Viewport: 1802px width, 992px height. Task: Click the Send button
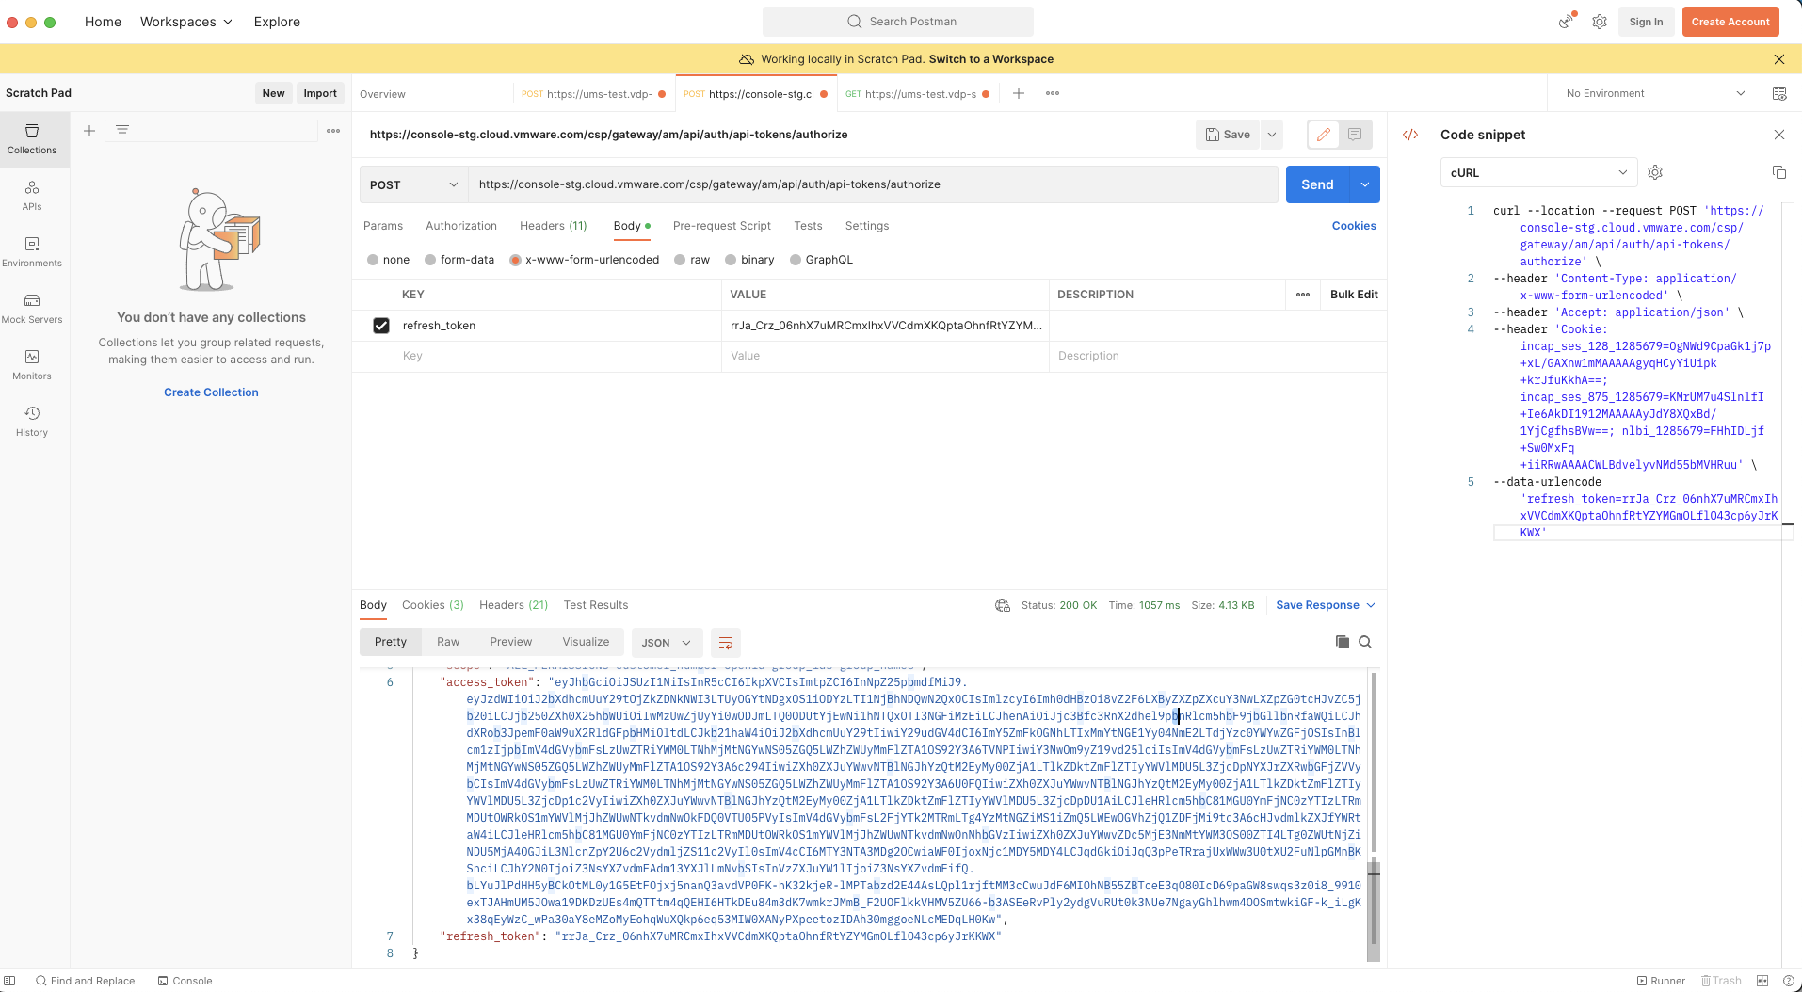click(x=1318, y=184)
